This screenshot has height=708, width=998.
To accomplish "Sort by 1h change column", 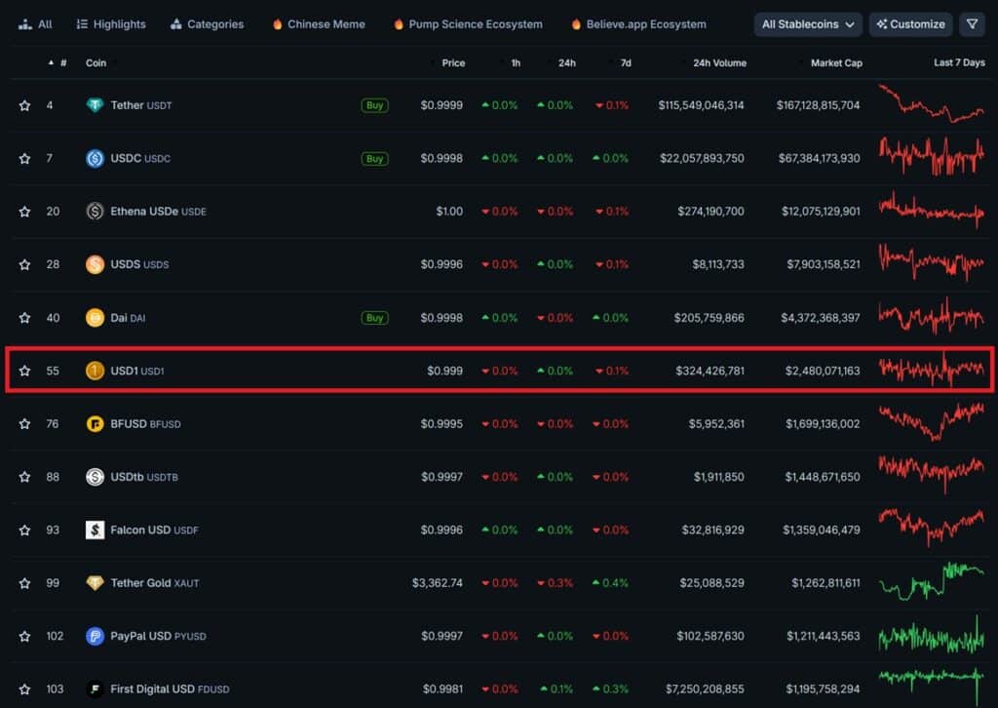I will 515,63.
